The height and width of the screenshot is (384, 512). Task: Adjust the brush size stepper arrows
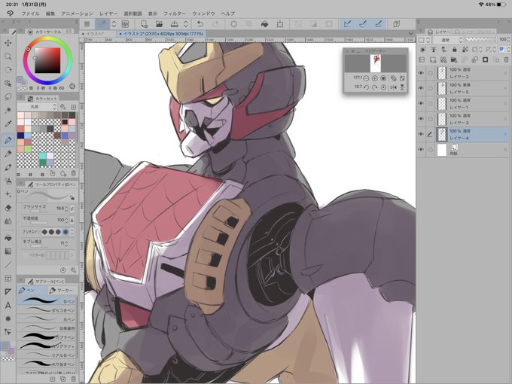tap(66, 208)
